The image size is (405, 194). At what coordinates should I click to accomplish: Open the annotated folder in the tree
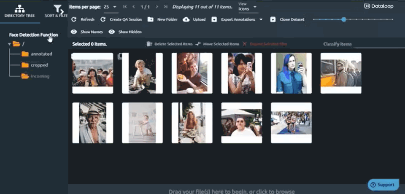[x=41, y=54]
